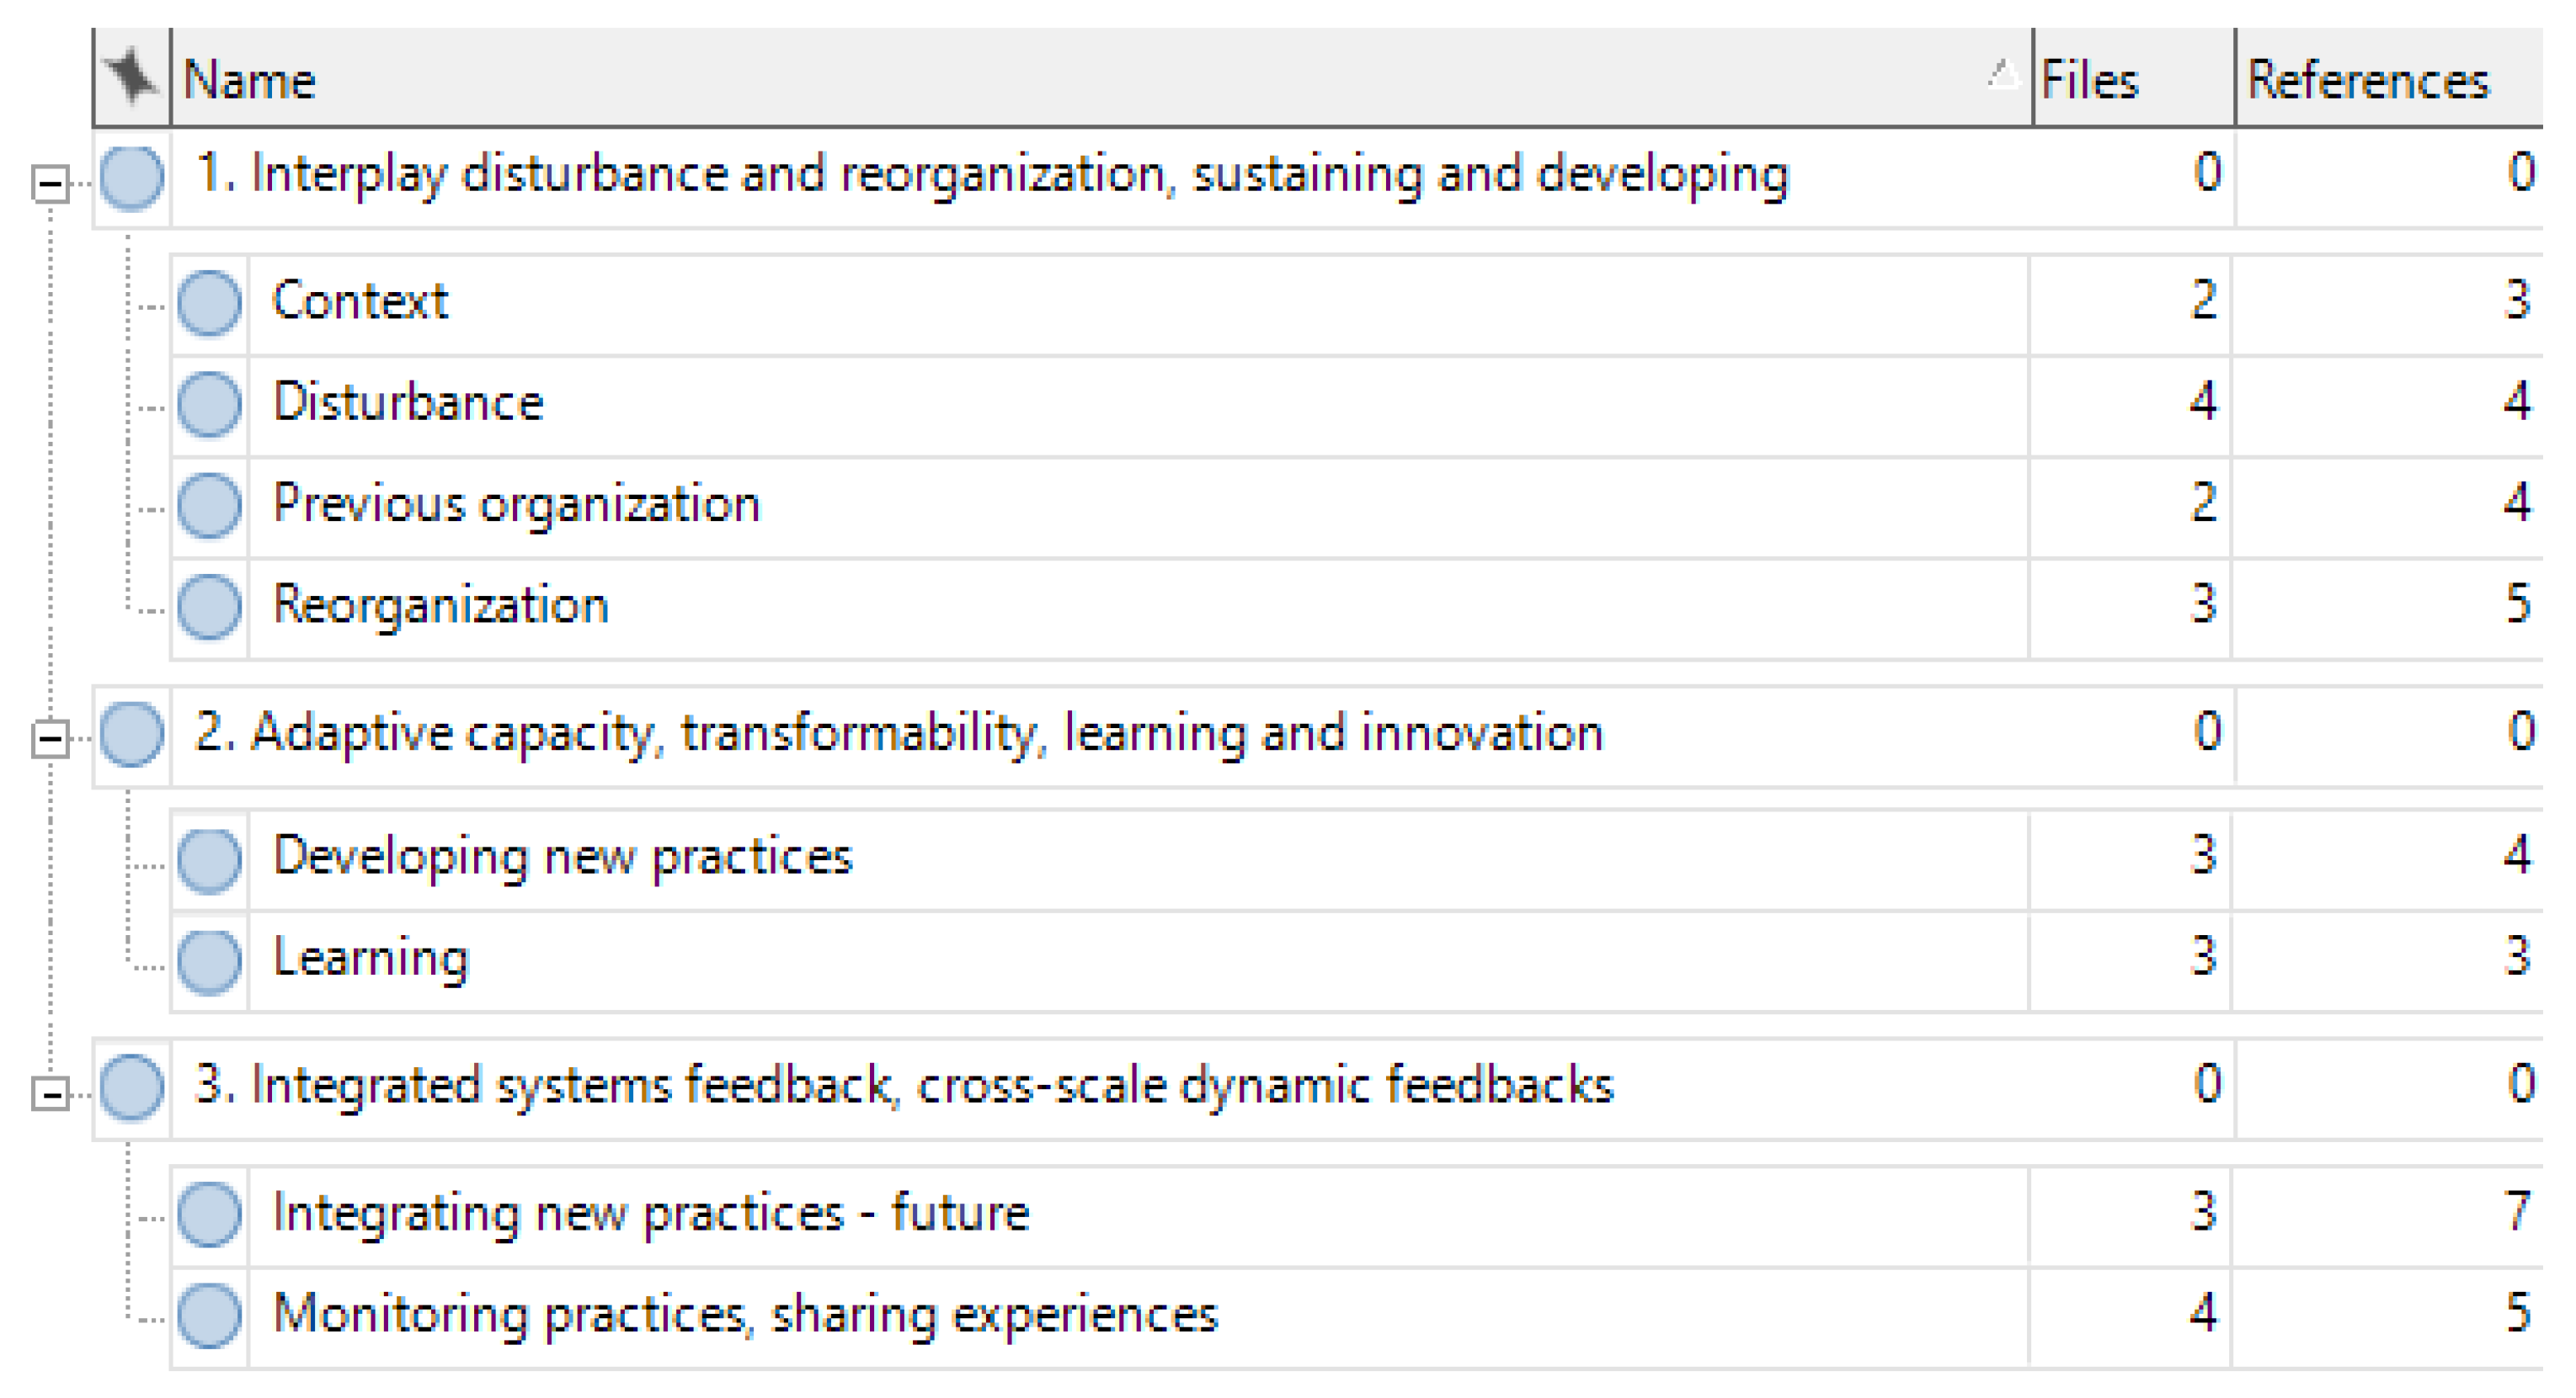Click the node icon beside Context
2576x1398 pixels.
click(209, 302)
